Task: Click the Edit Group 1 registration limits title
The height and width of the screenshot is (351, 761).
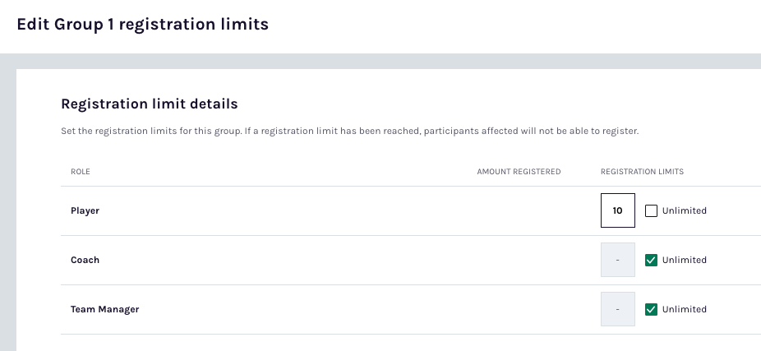Action: [x=142, y=25]
